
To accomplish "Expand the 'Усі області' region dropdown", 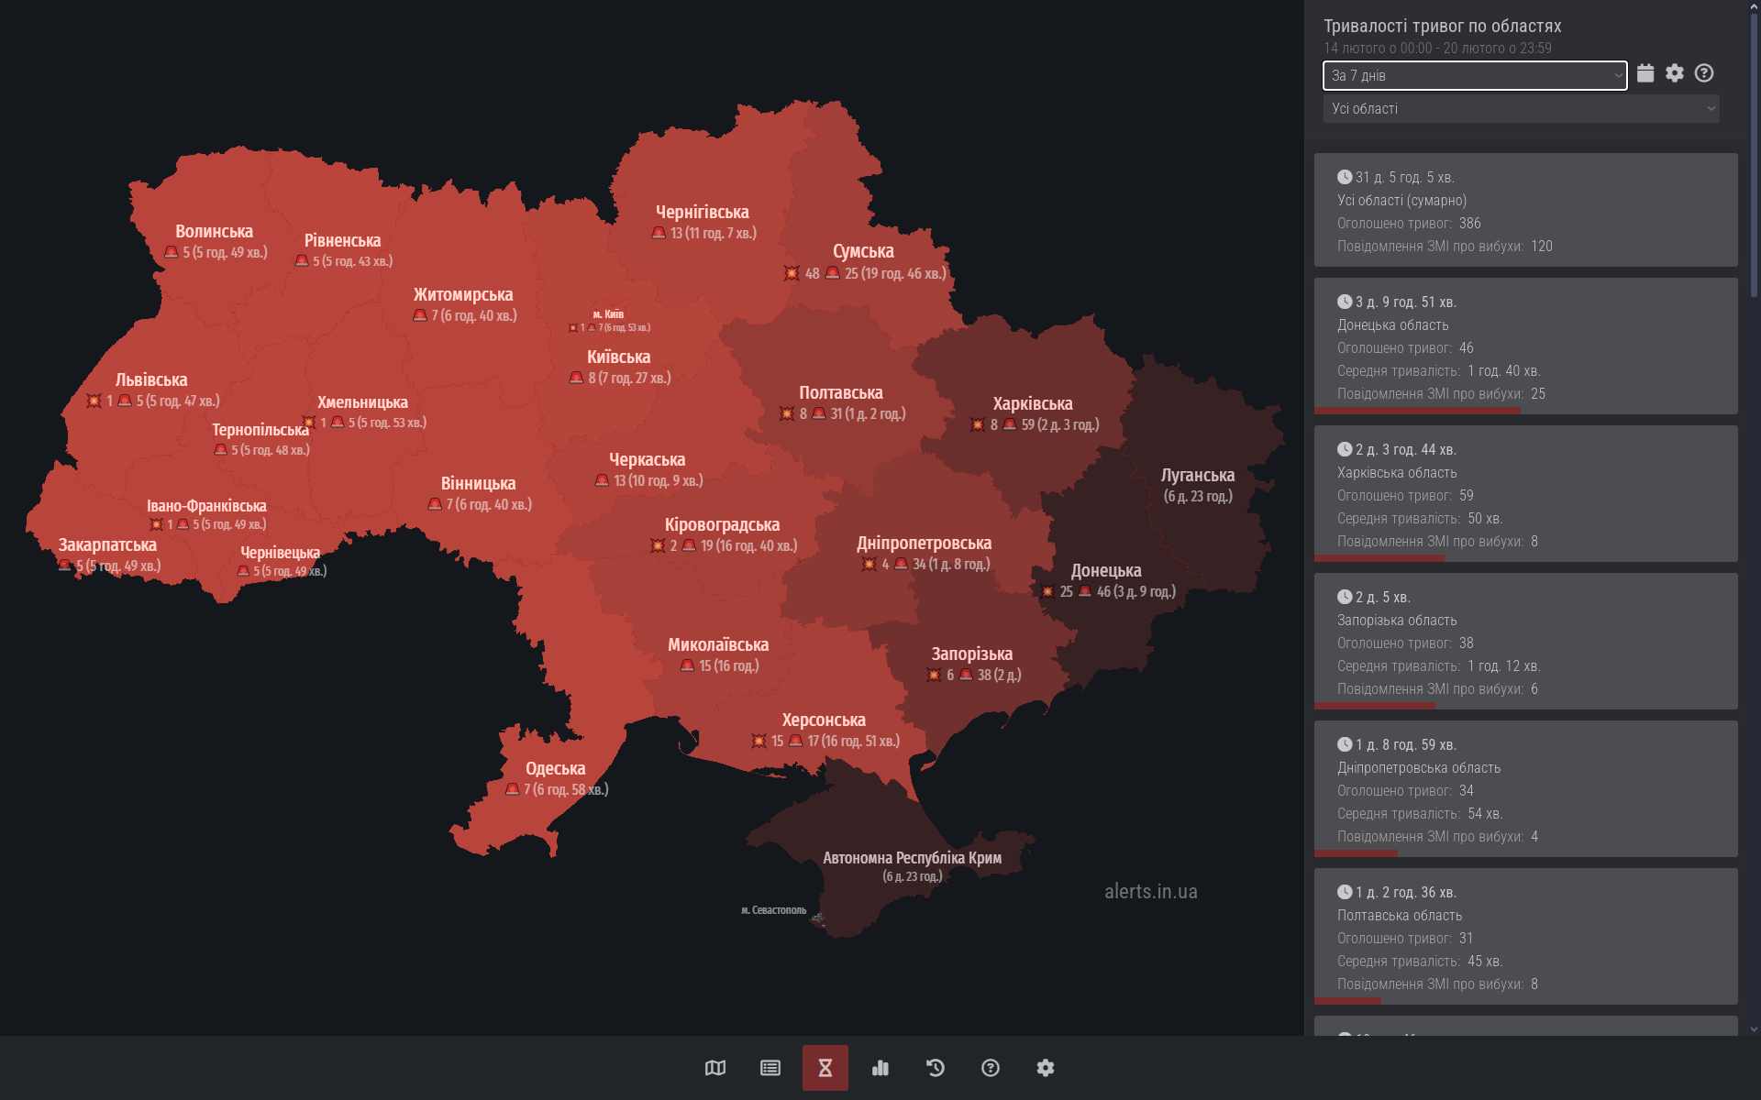I will 1521,109.
